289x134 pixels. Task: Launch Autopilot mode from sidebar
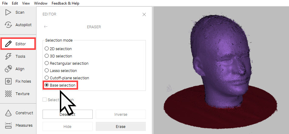8,25
